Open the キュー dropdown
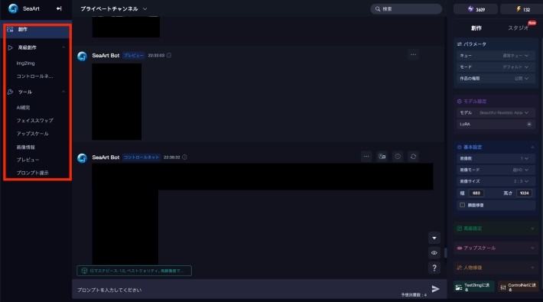Image resolution: width=543 pixels, height=302 pixels. [x=496, y=55]
